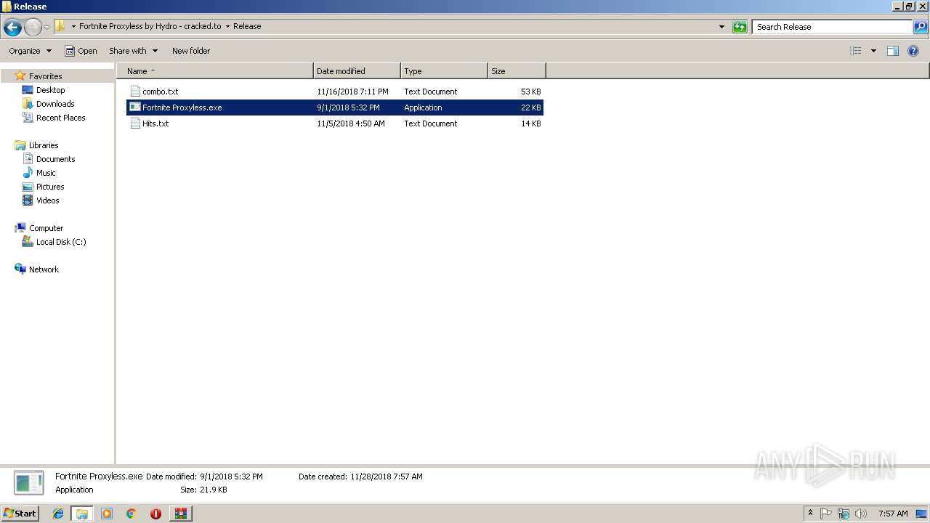Screen dimensions: 930x523
Task: Click the 7:57 AM taskbar clock
Action: click(x=893, y=514)
